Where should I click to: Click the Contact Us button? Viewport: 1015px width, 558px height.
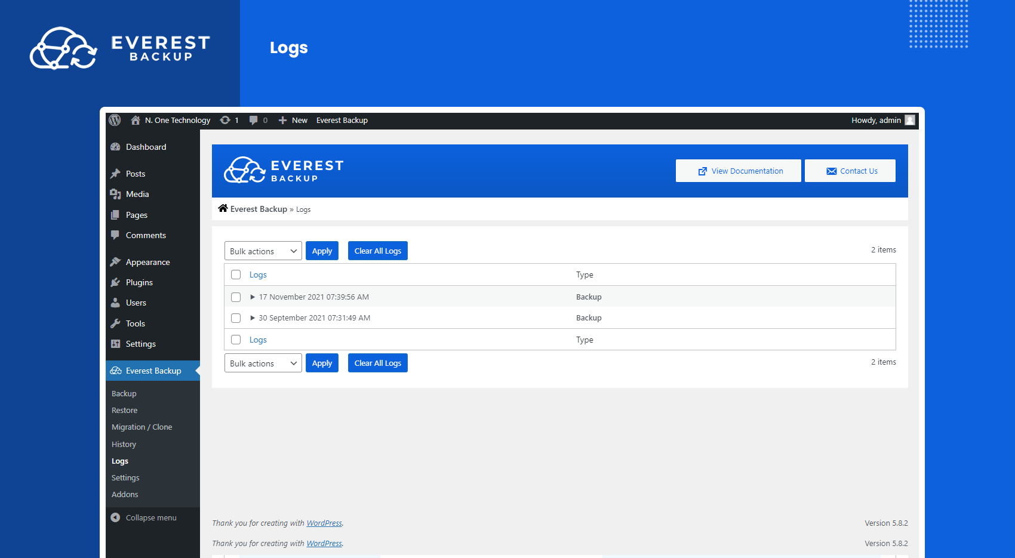click(x=850, y=171)
